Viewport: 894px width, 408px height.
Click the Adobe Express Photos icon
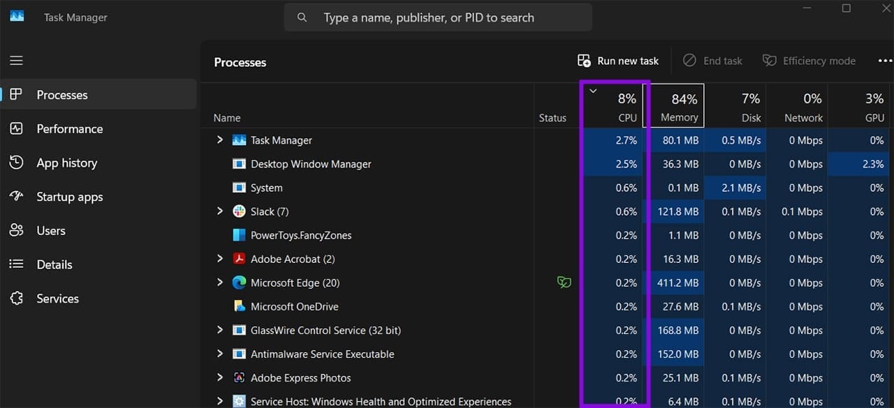point(239,377)
